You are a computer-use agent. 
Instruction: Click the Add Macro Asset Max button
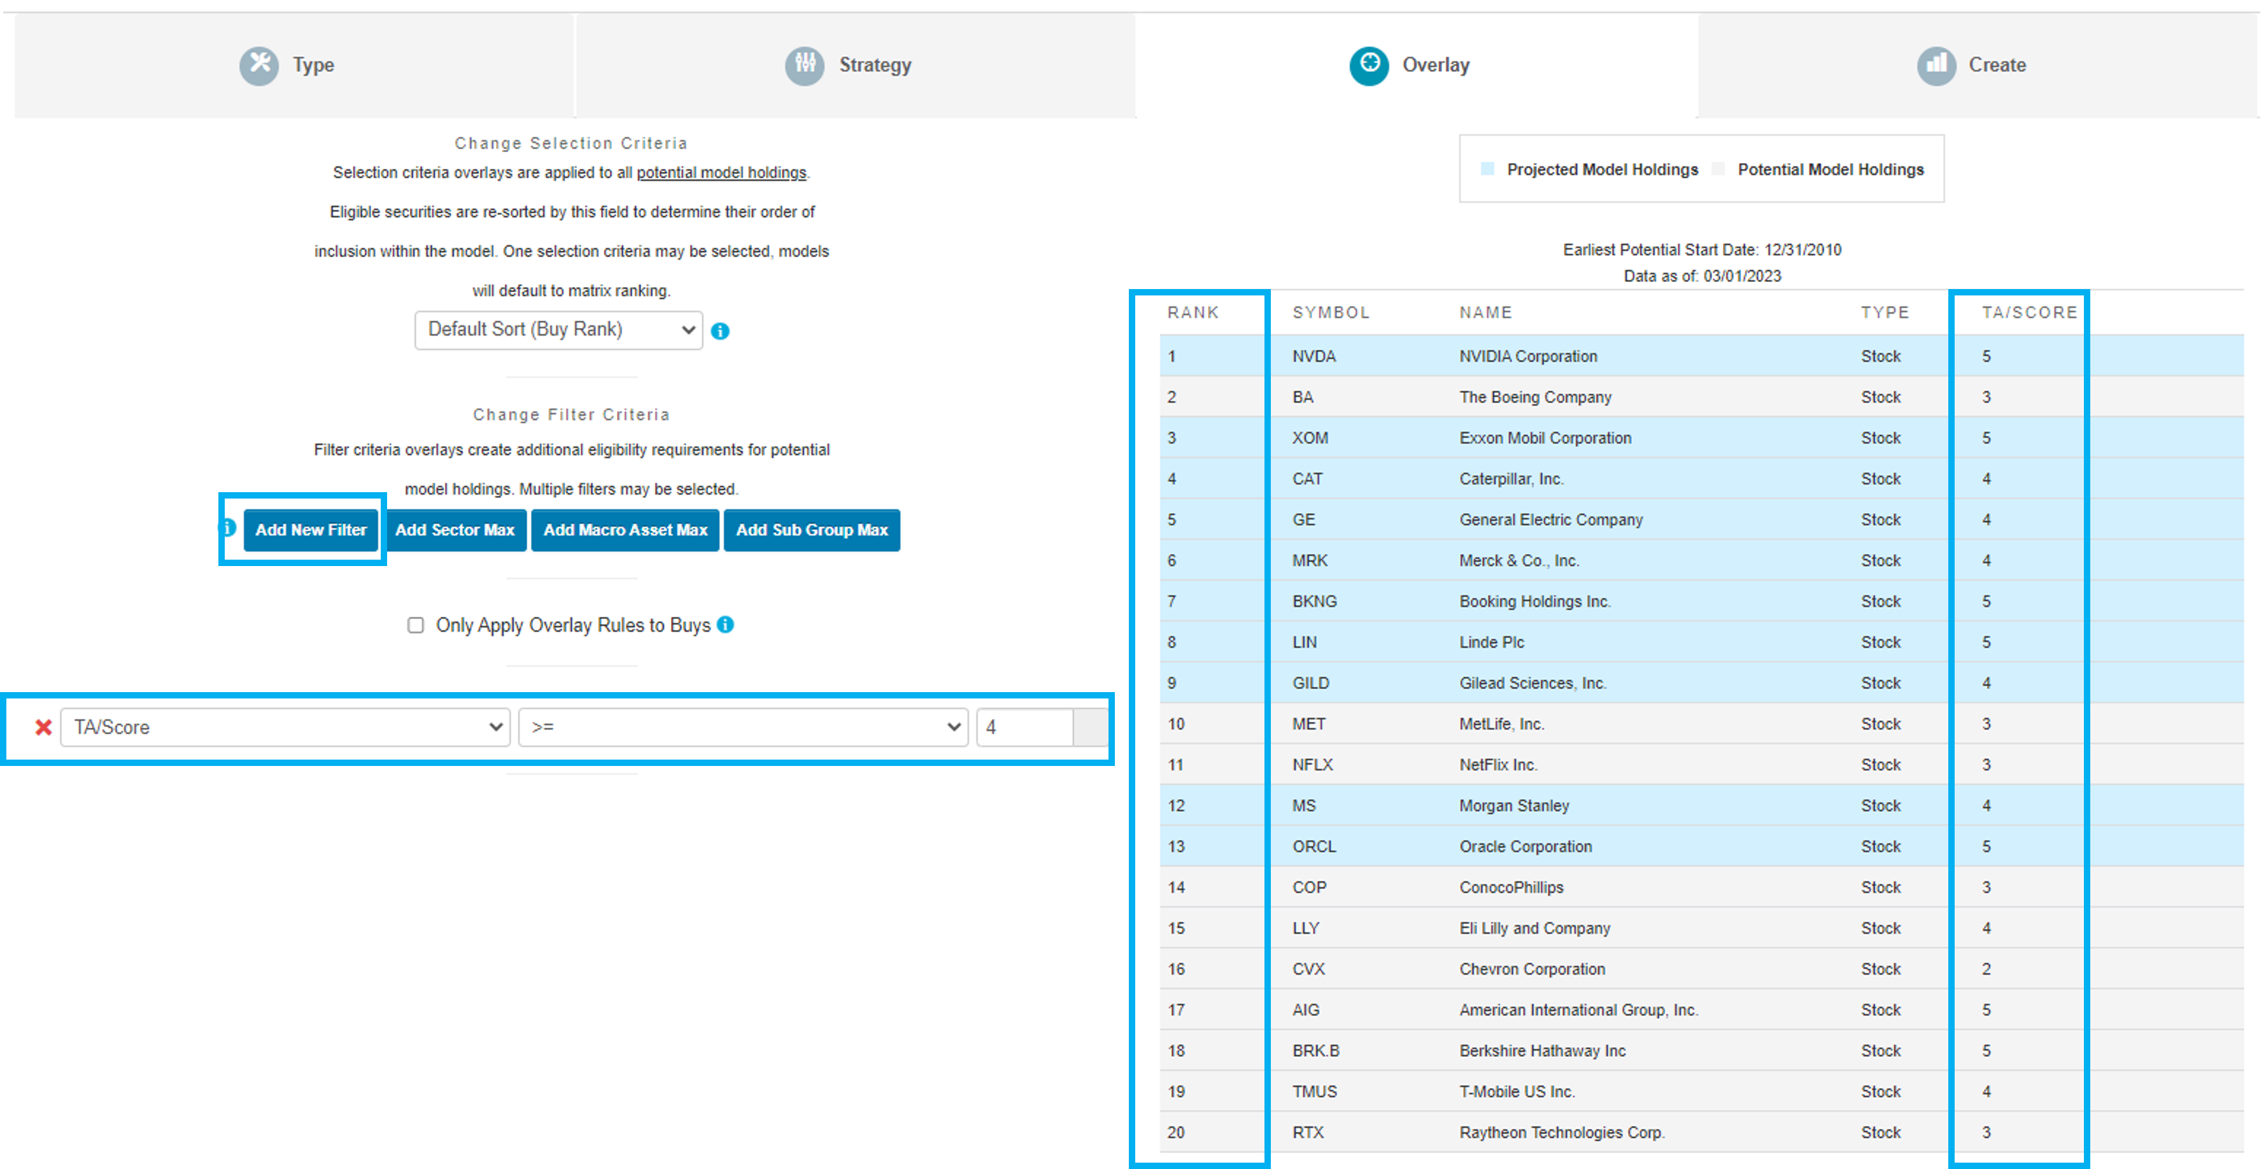pyautogui.click(x=625, y=530)
